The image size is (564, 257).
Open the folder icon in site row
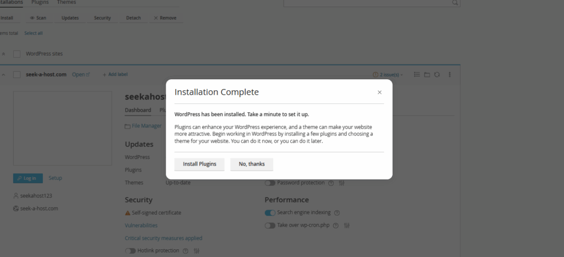pyautogui.click(x=427, y=74)
